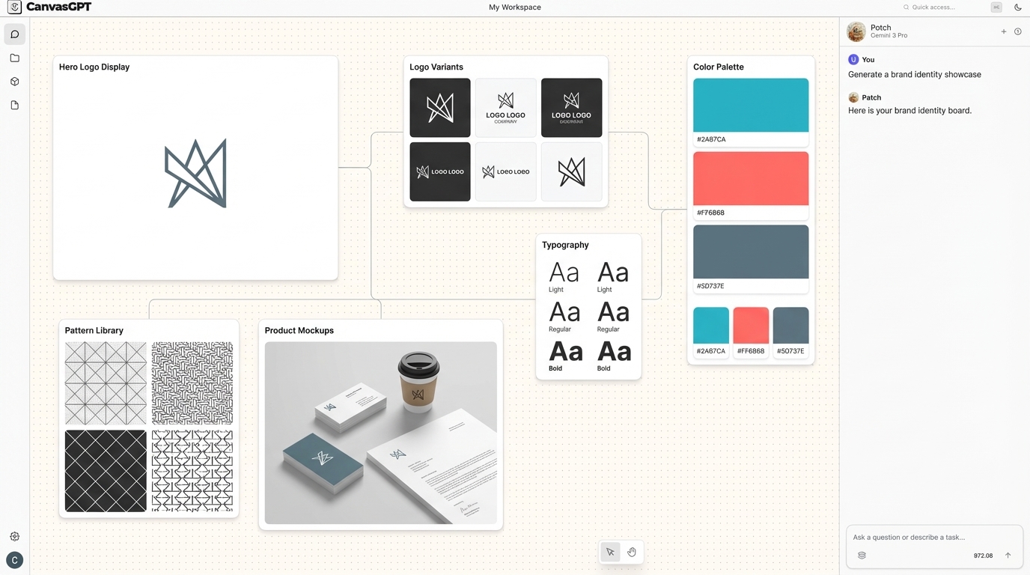Open the chat icon in left sidebar
Viewport: 1030px width, 575px height.
point(14,34)
